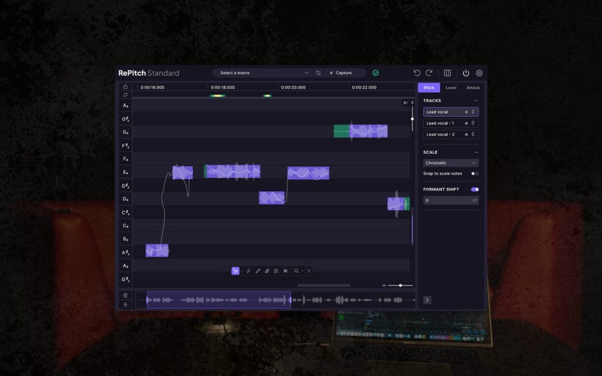Toggle the lock icon above note labels
602x376 pixels.
coord(125,86)
